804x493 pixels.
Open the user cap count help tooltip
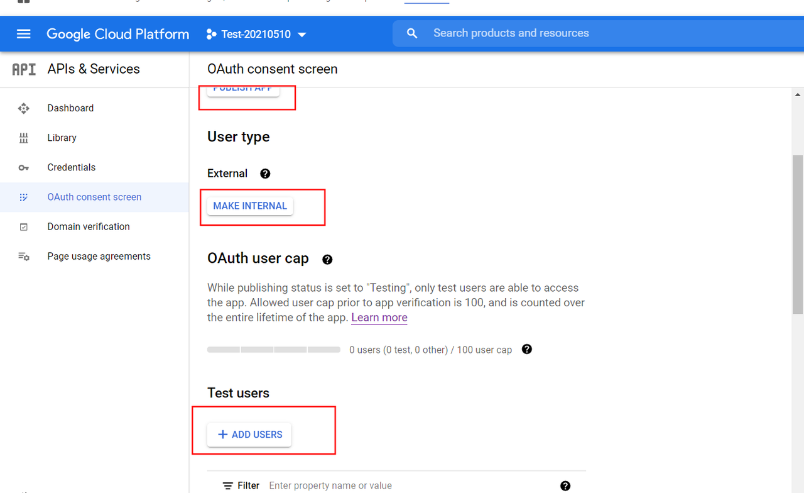tap(526, 350)
